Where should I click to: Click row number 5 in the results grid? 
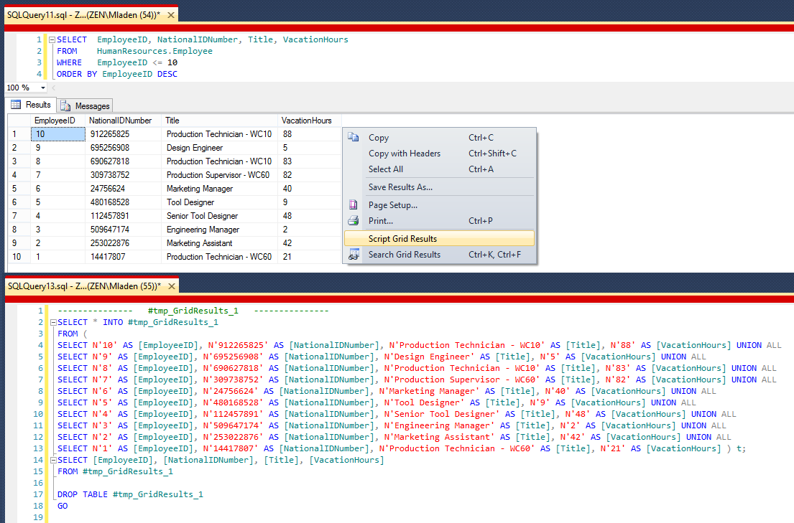click(16, 189)
